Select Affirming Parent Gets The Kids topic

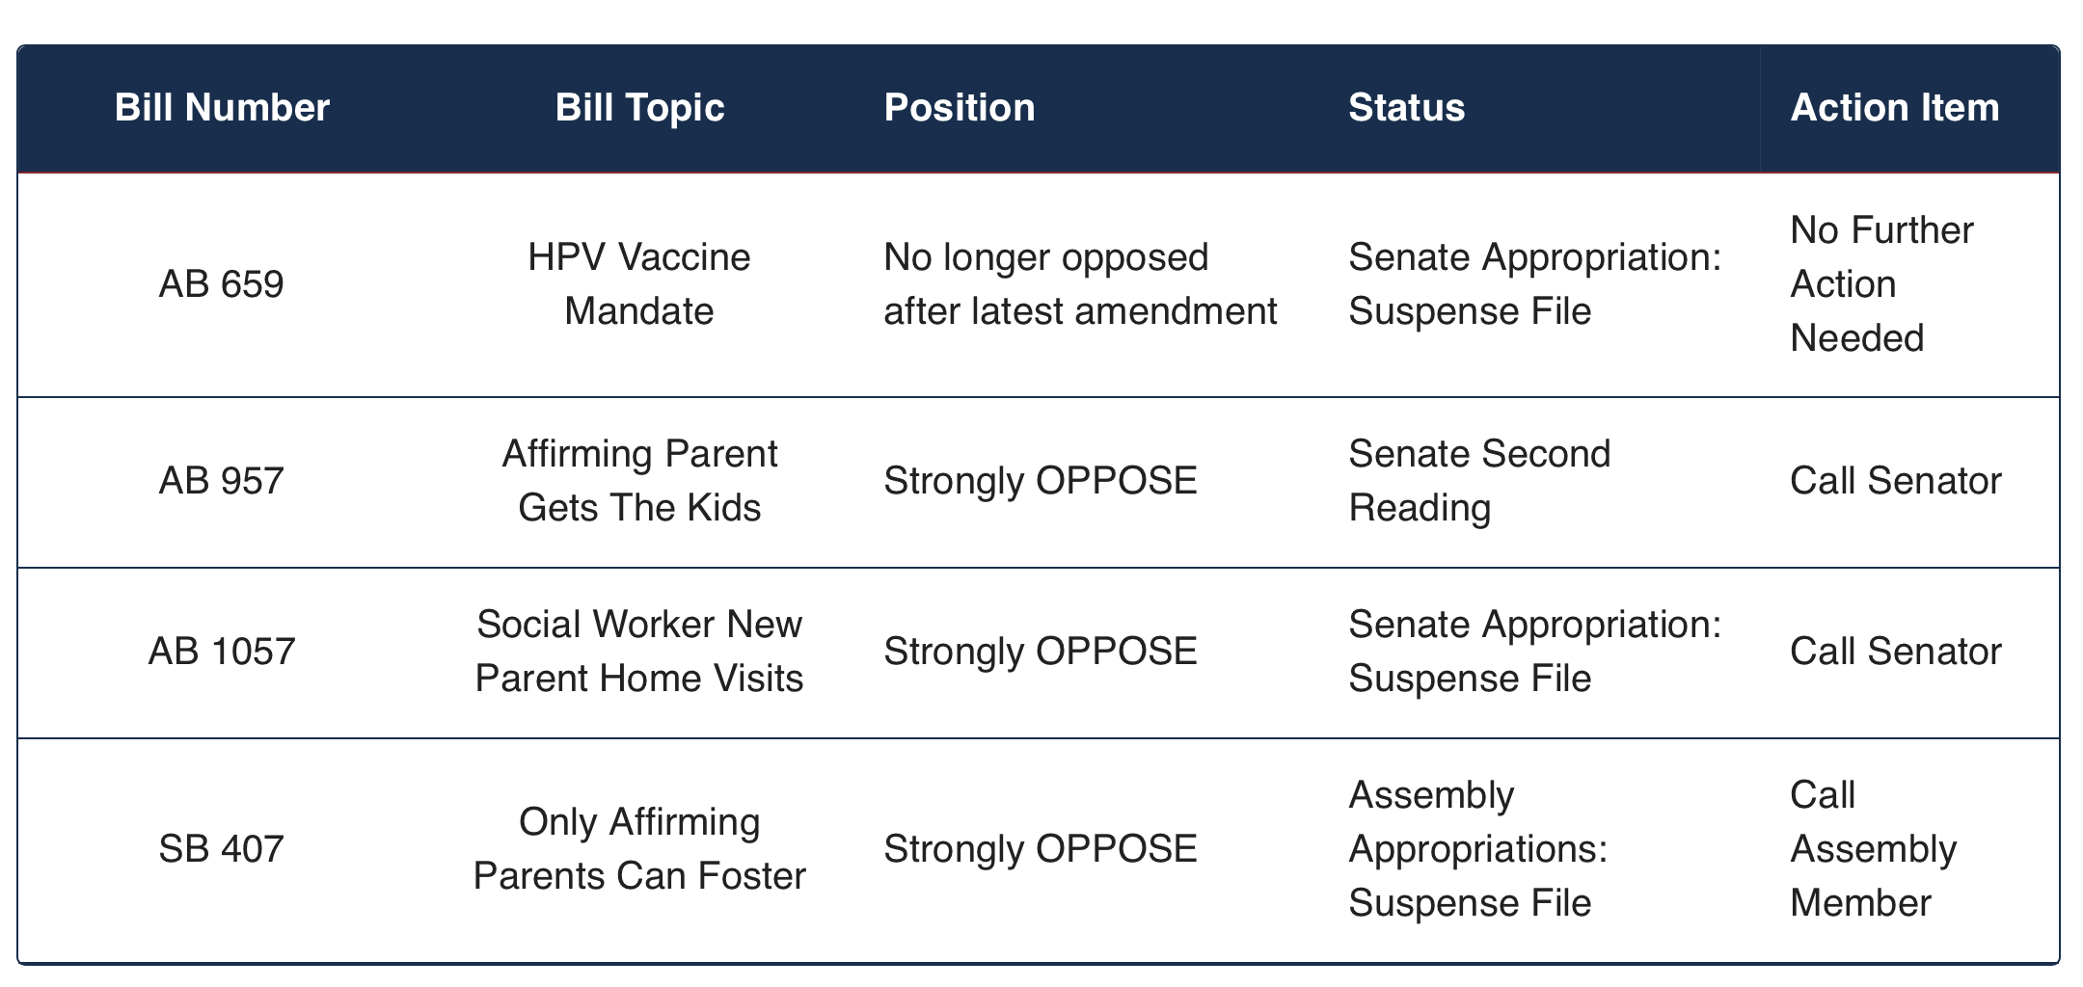tap(639, 481)
